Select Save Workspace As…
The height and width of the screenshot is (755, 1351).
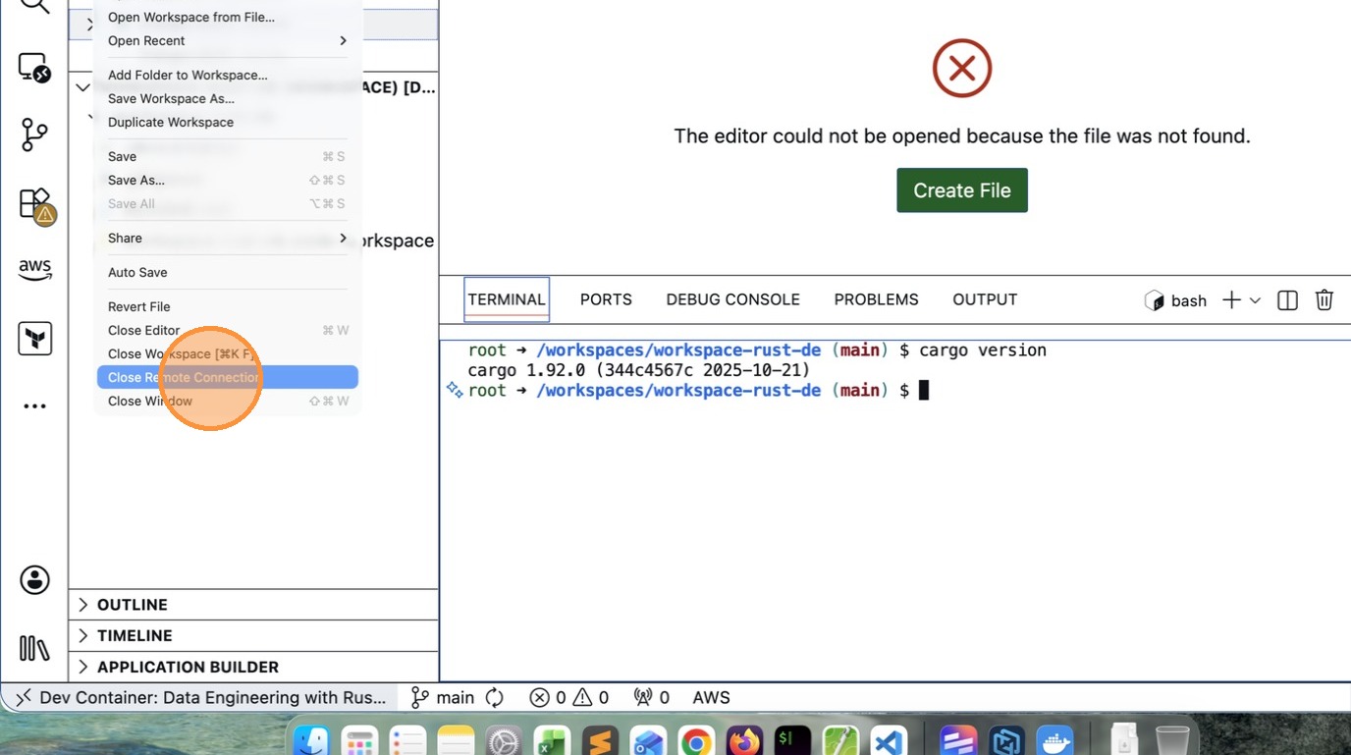[x=227, y=98]
